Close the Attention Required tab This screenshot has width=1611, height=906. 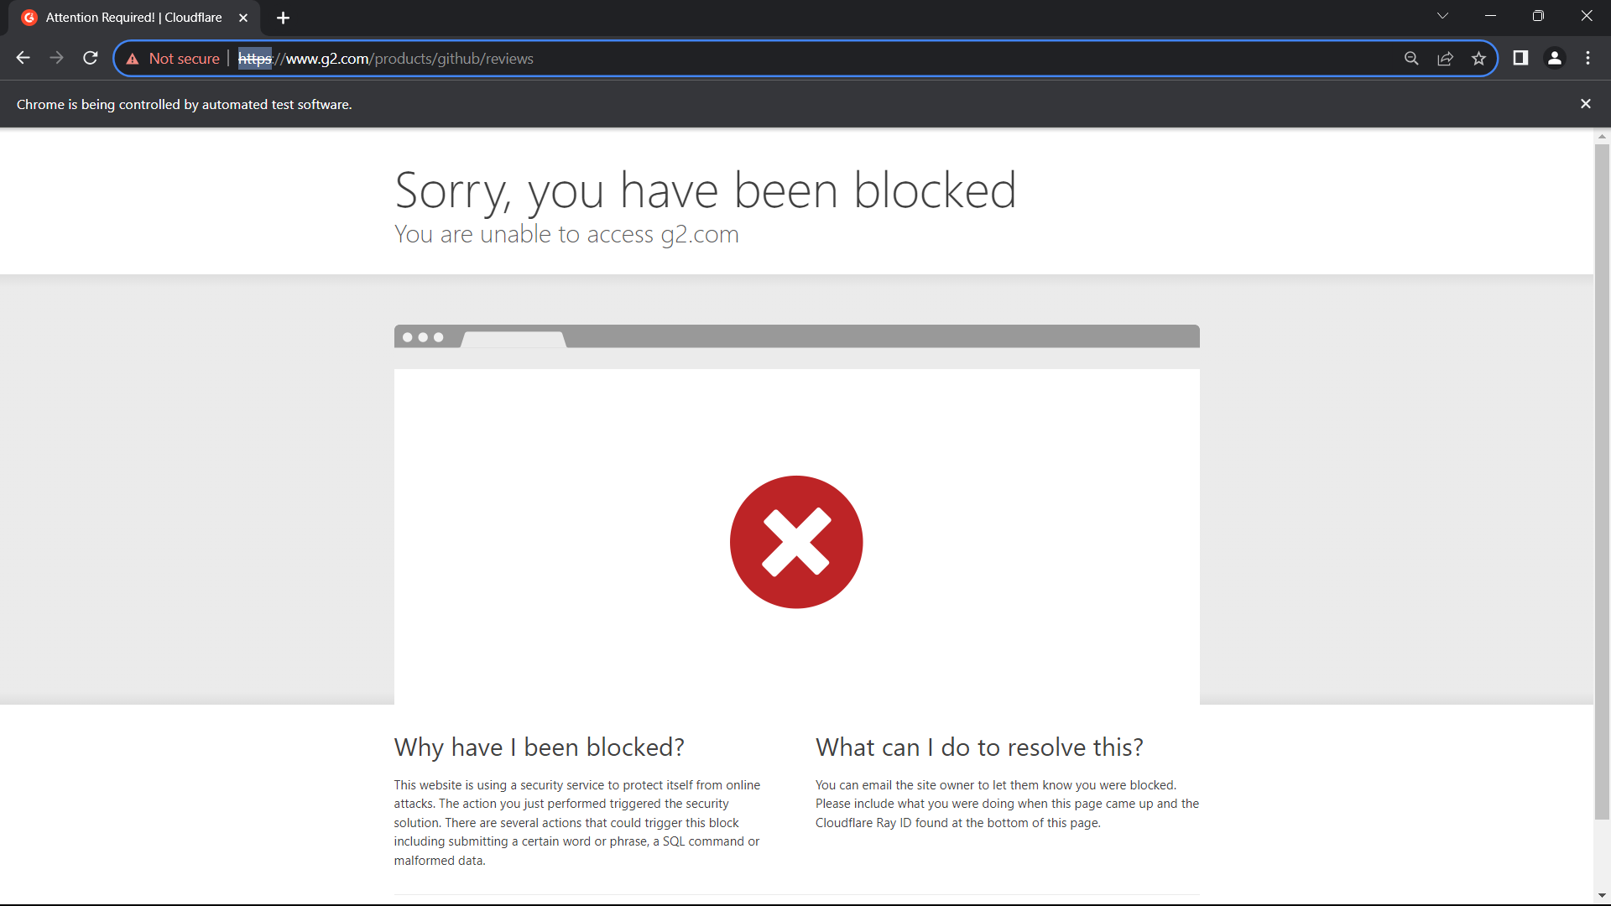[243, 18]
